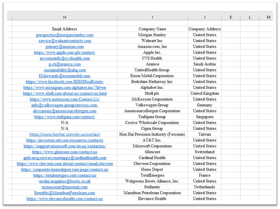This screenshot has height=209, width=280.
Task: Open abccareers@amerisourcebergen.com link
Action: point(65,111)
